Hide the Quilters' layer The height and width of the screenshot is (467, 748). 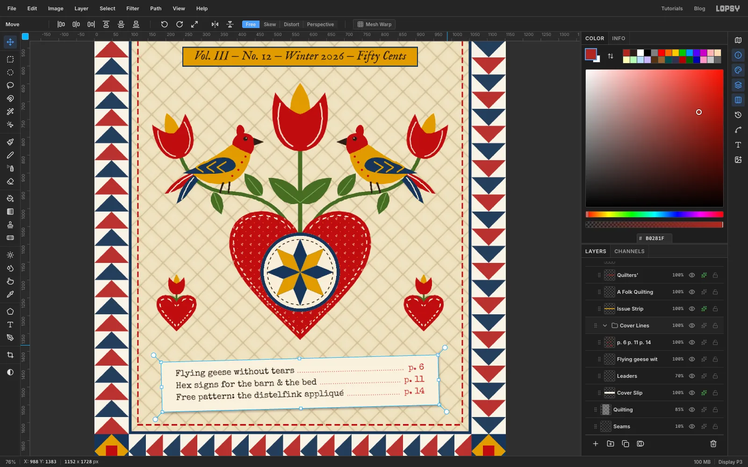point(692,275)
